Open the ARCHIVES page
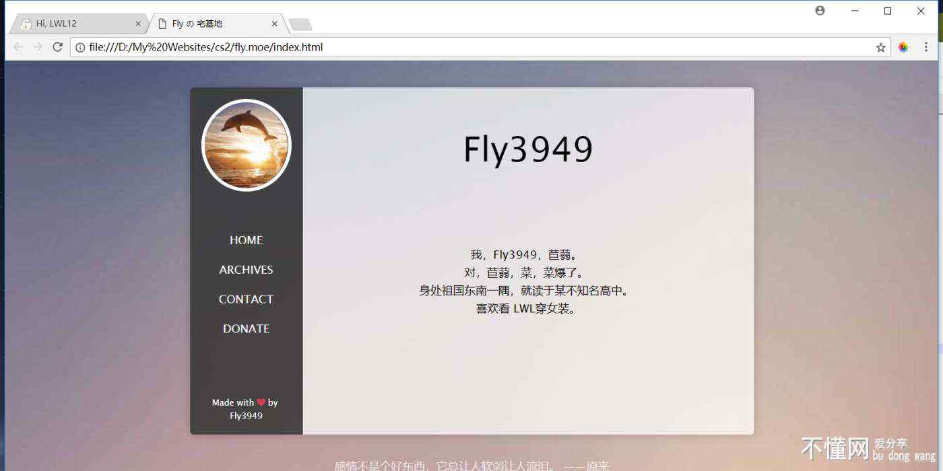This screenshot has width=943, height=471. pyautogui.click(x=246, y=270)
